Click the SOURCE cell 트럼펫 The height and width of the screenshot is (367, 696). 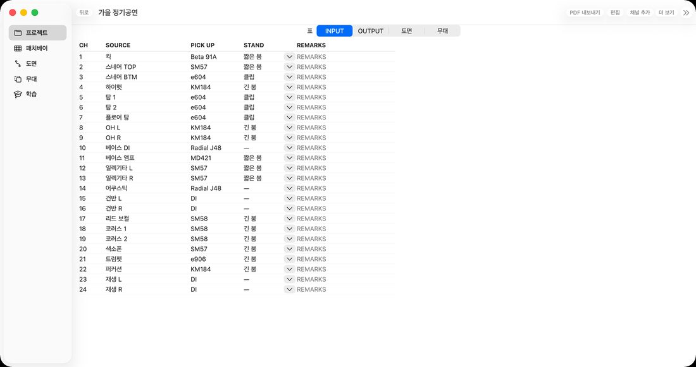tap(114, 259)
